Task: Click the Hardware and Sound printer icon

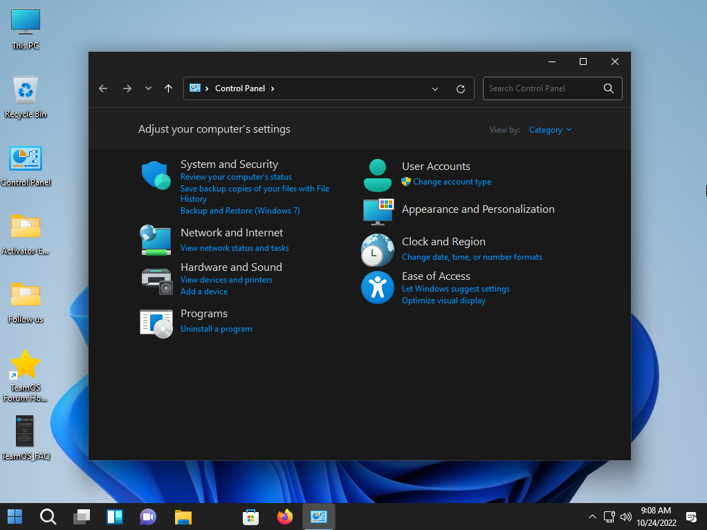Action: click(x=156, y=280)
